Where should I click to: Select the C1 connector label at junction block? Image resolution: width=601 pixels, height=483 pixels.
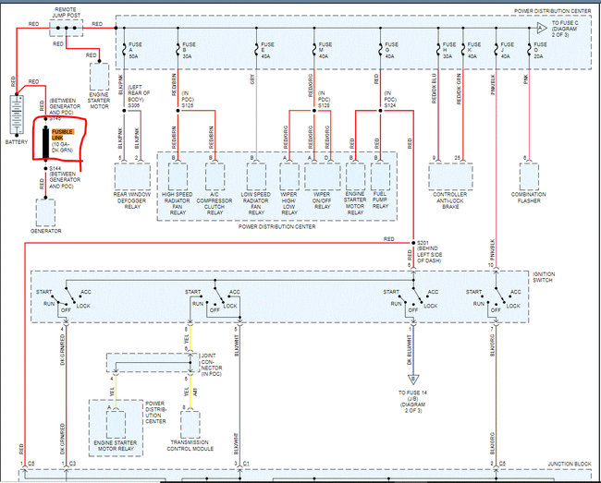pos(246,464)
